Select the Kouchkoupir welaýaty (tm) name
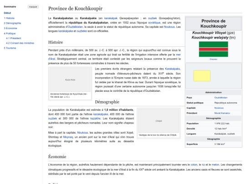This screenshot has height=184, width=246. point(213,38)
